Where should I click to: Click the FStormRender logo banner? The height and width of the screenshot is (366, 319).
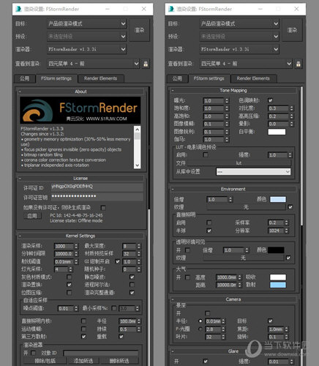tap(80, 111)
